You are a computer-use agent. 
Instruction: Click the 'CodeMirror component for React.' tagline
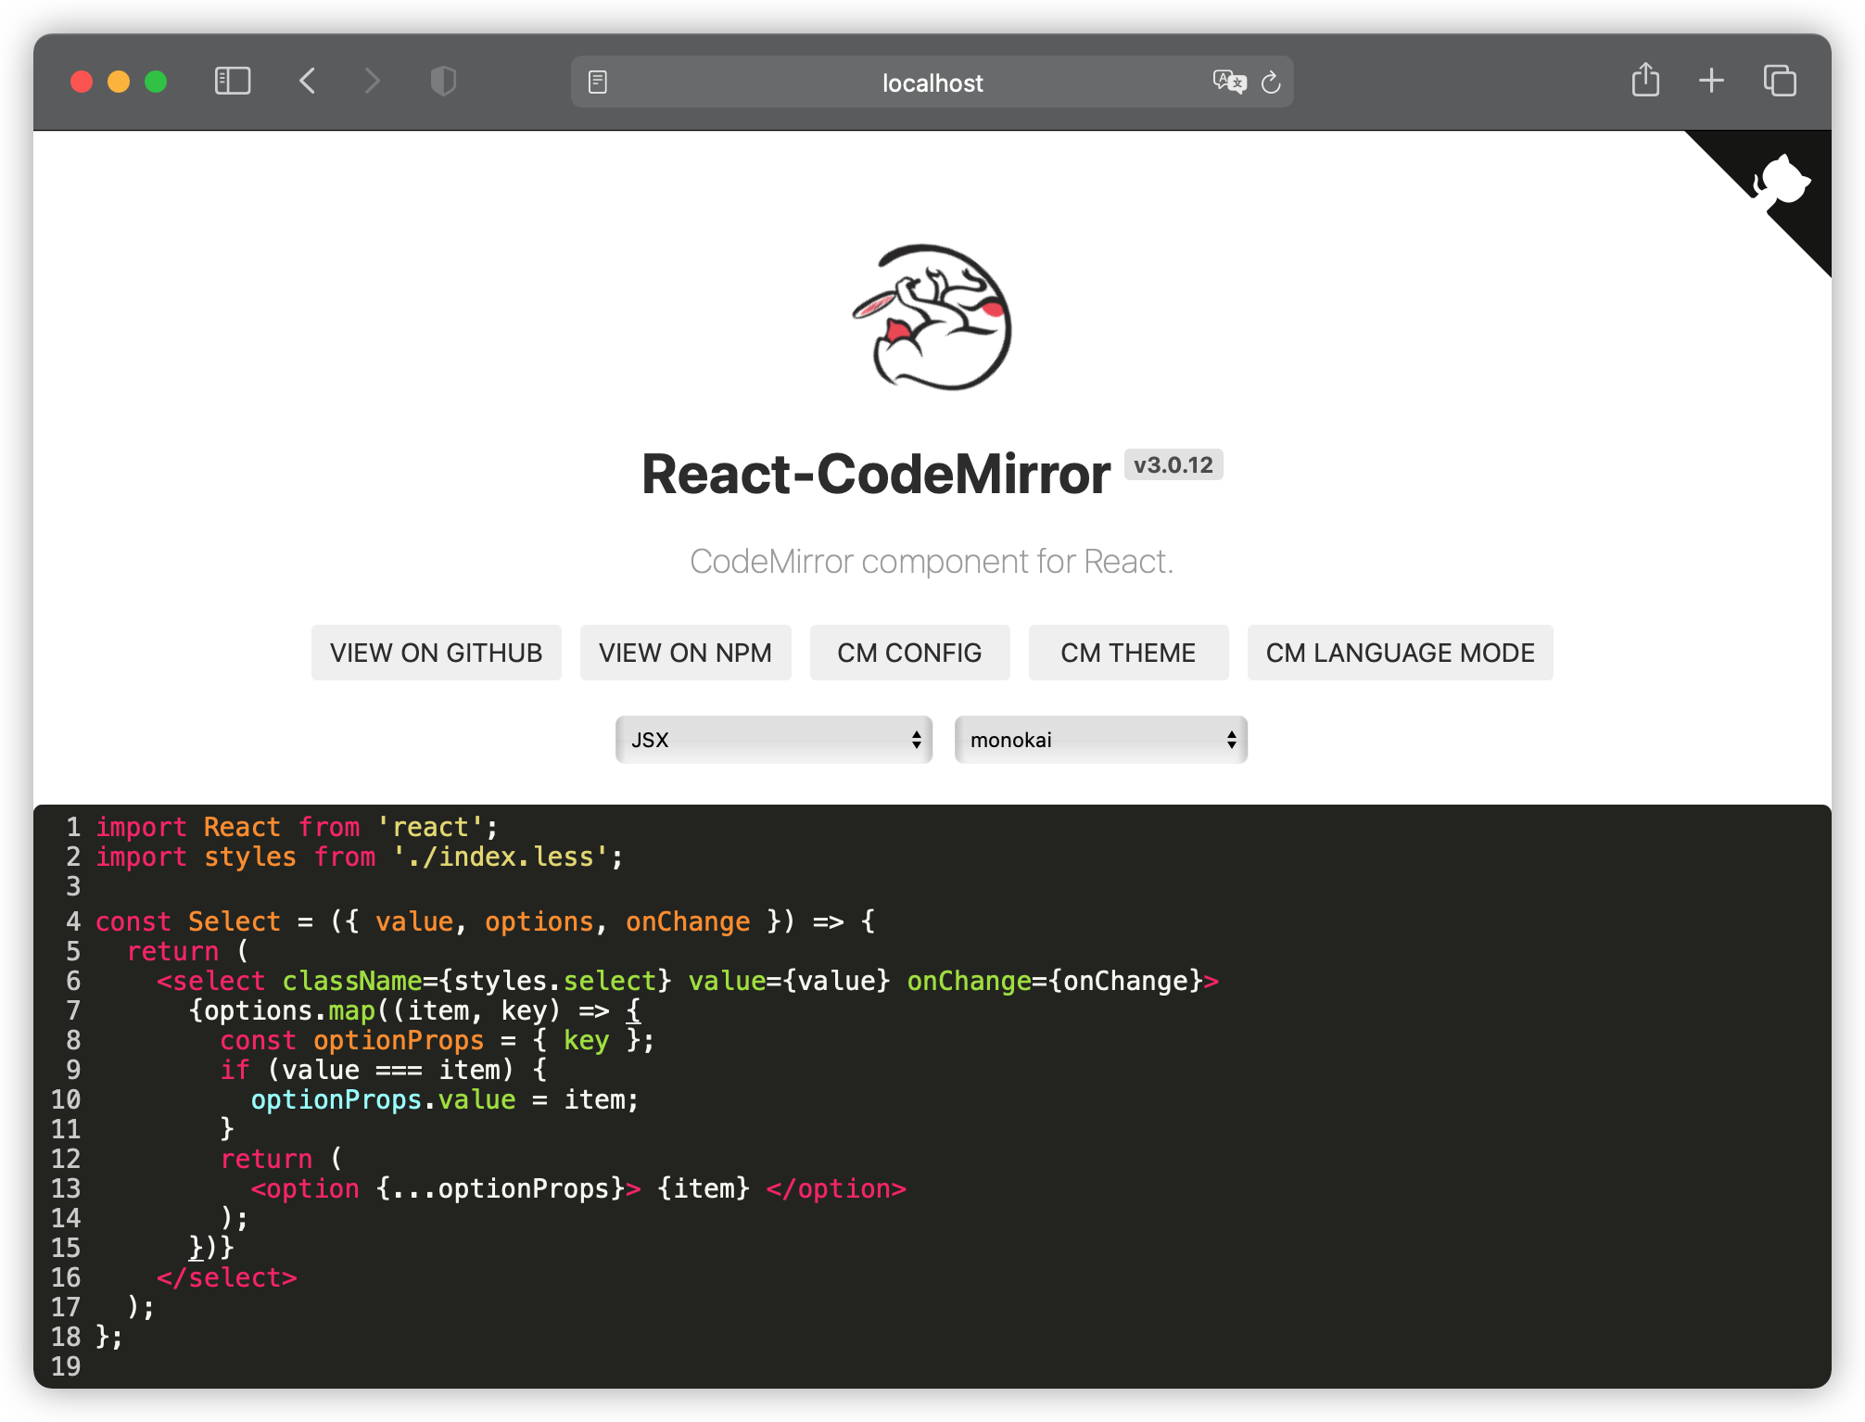pyautogui.click(x=932, y=562)
